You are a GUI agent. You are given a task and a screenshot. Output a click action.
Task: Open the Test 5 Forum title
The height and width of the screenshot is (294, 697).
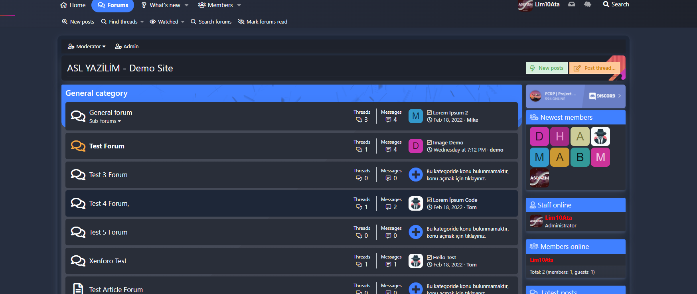pyautogui.click(x=108, y=232)
